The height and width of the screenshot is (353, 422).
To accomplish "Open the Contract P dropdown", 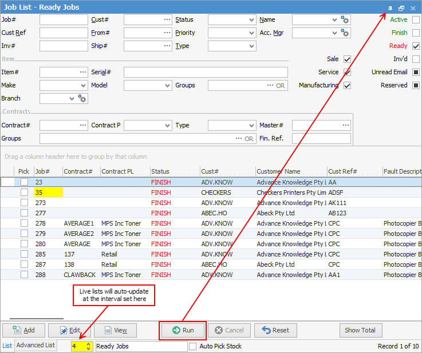I will (167, 125).
